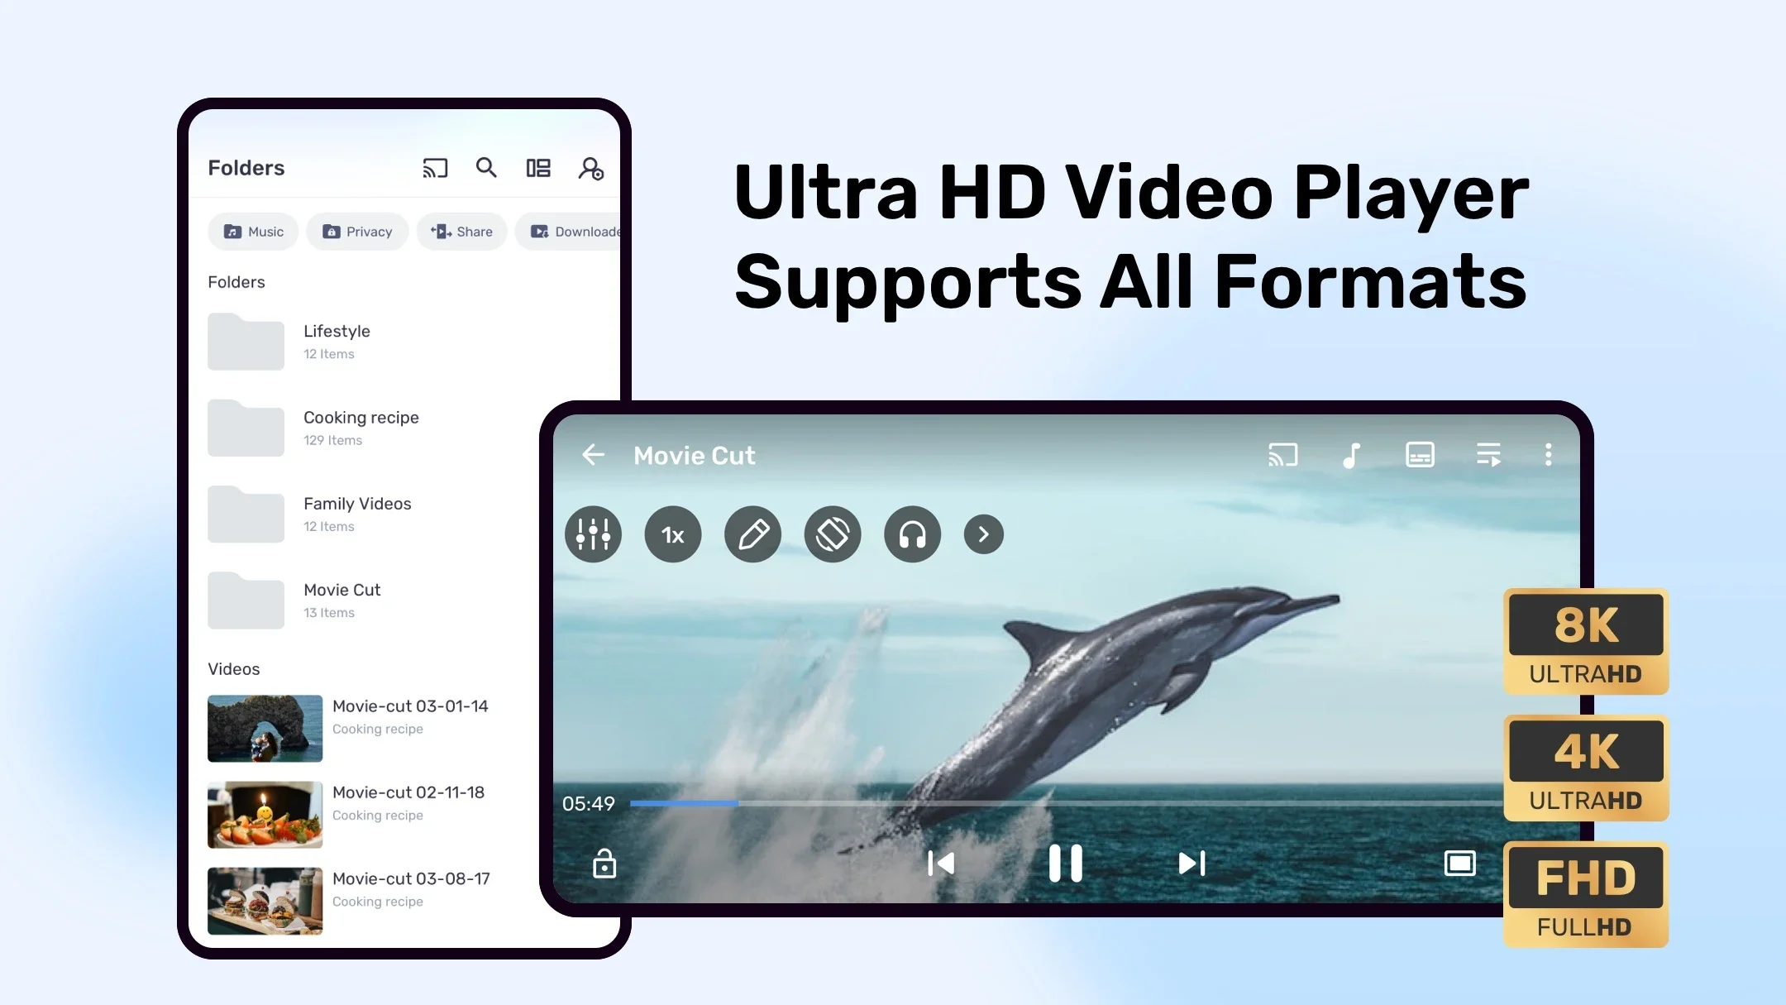
Task: Open the search panel in Folders
Action: coord(487,167)
